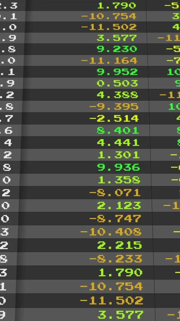This screenshot has height=321, width=180.
Task: Click the value -8.233
Action: click(115, 259)
